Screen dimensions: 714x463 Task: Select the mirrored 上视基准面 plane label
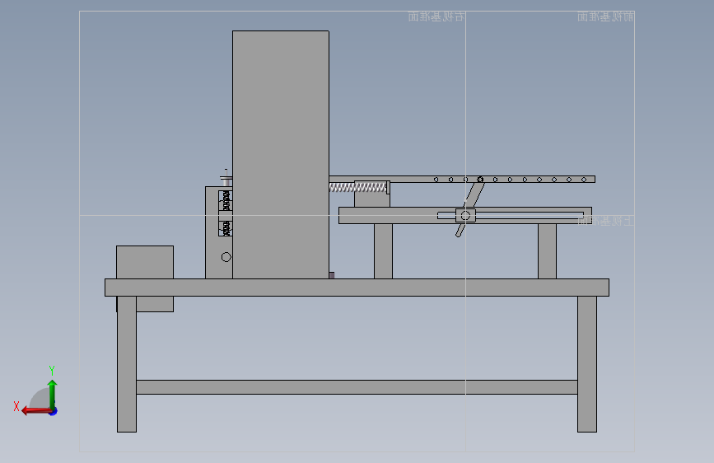pos(605,221)
